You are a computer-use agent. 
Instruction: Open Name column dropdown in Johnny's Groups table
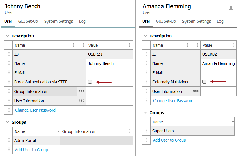[x=59, y=131]
